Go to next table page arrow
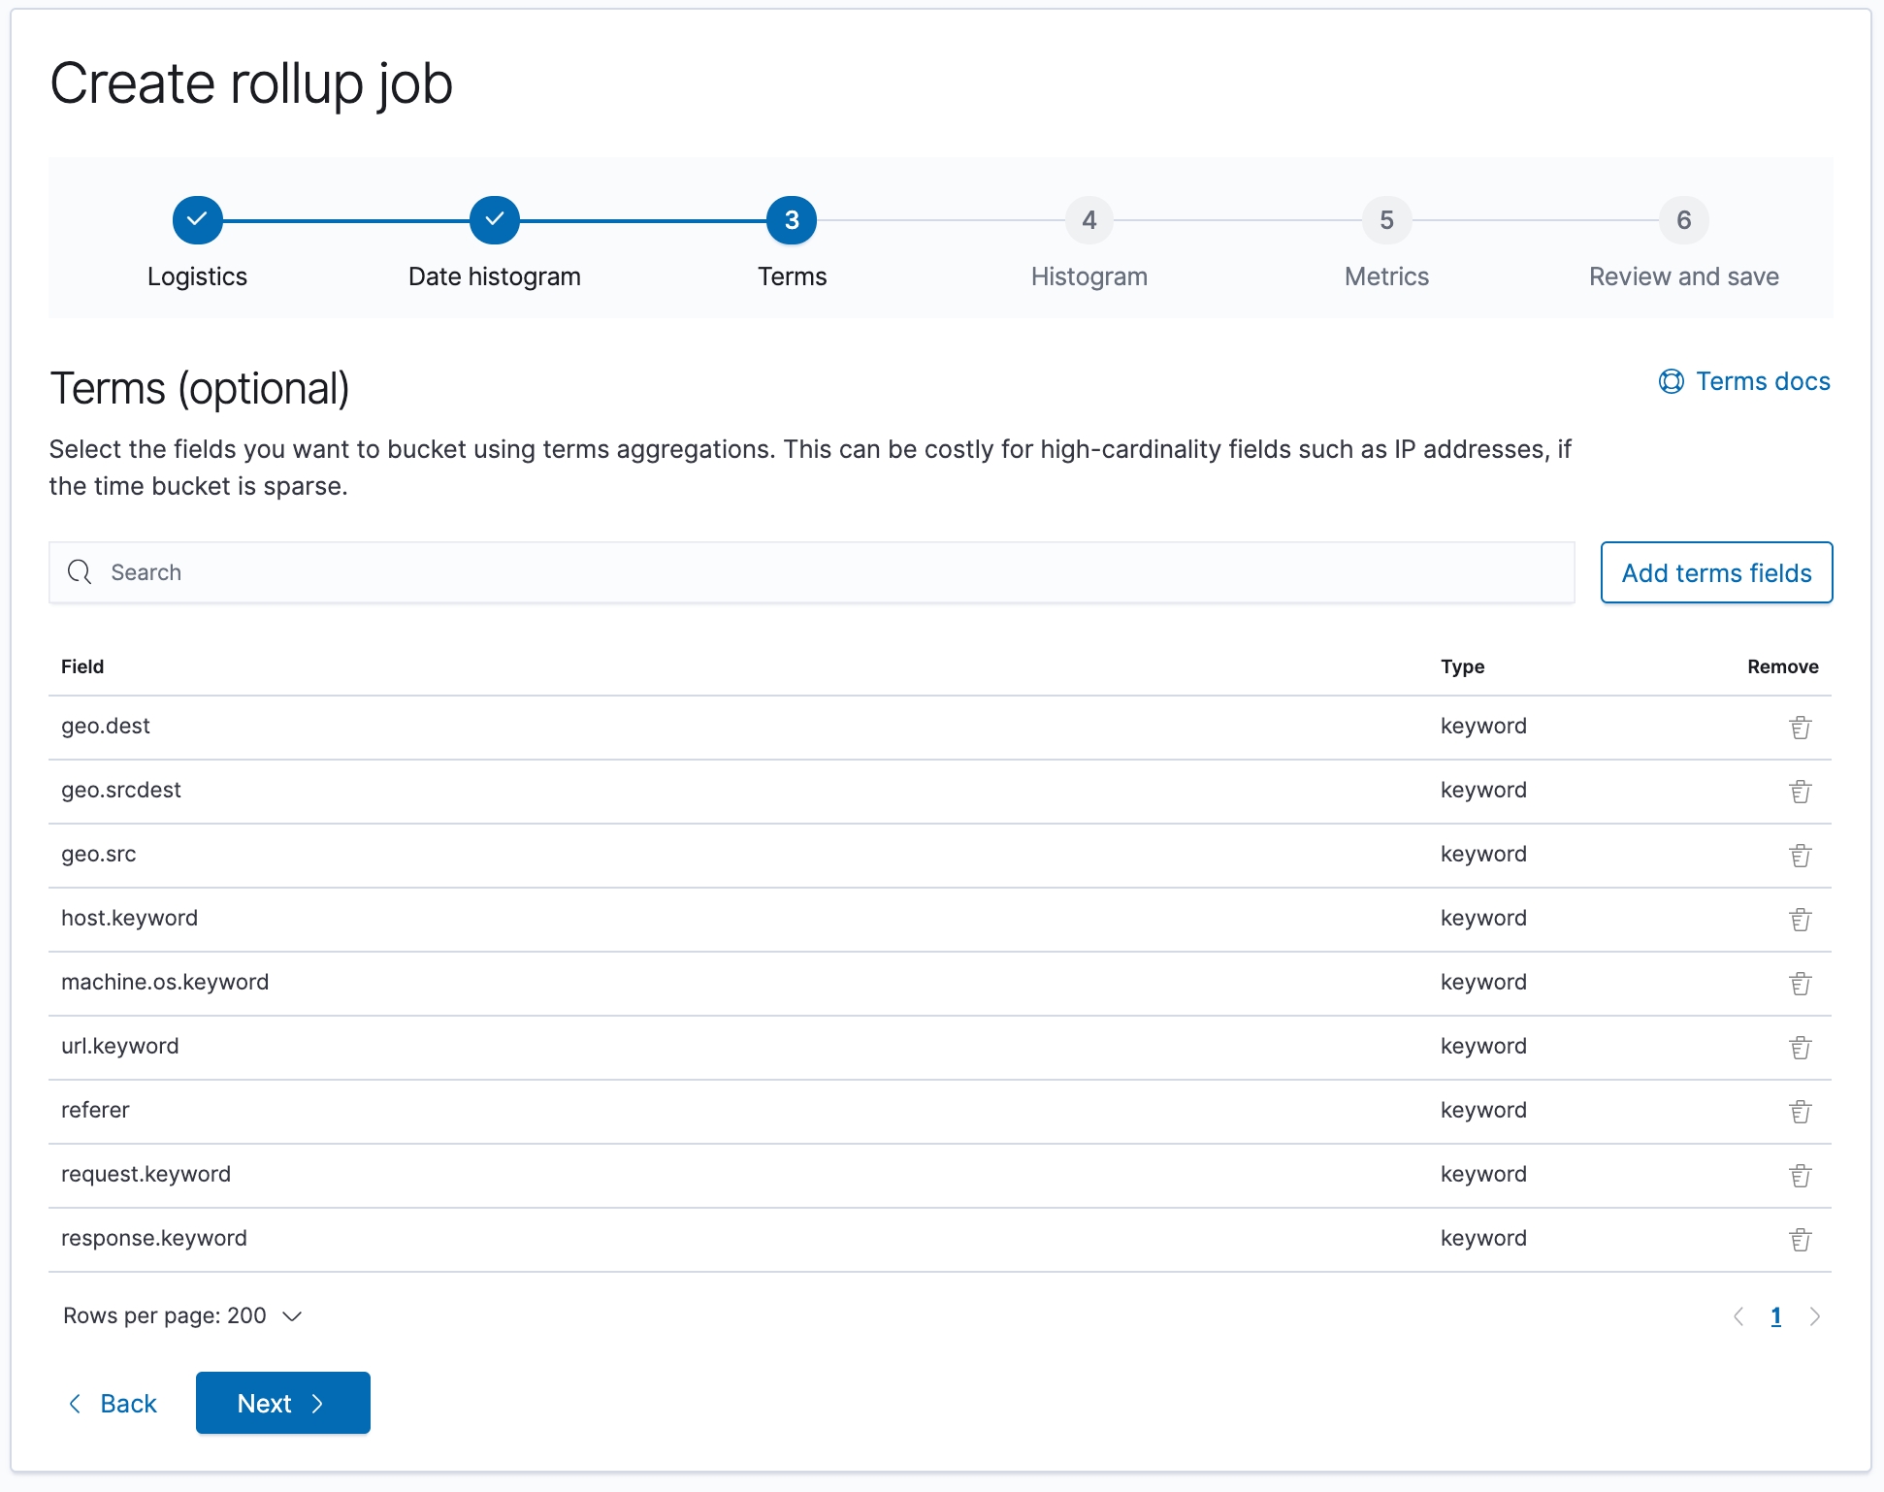The height and width of the screenshot is (1492, 1884). tap(1814, 1316)
